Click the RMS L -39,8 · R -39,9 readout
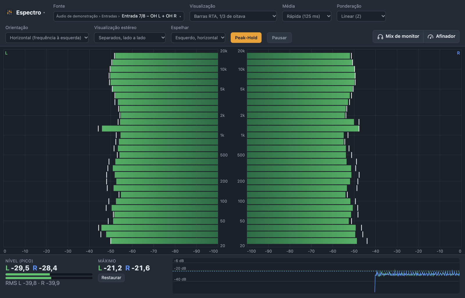 [33, 283]
